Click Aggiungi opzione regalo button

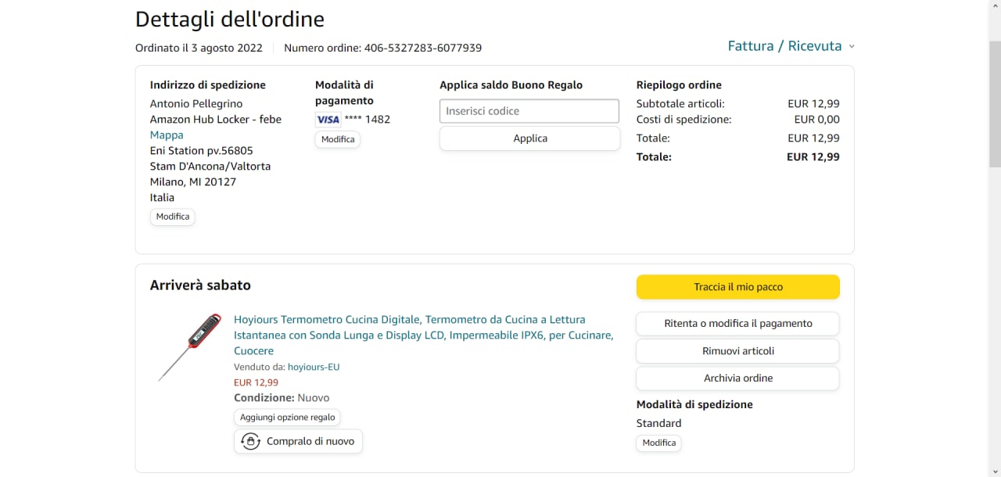click(287, 418)
